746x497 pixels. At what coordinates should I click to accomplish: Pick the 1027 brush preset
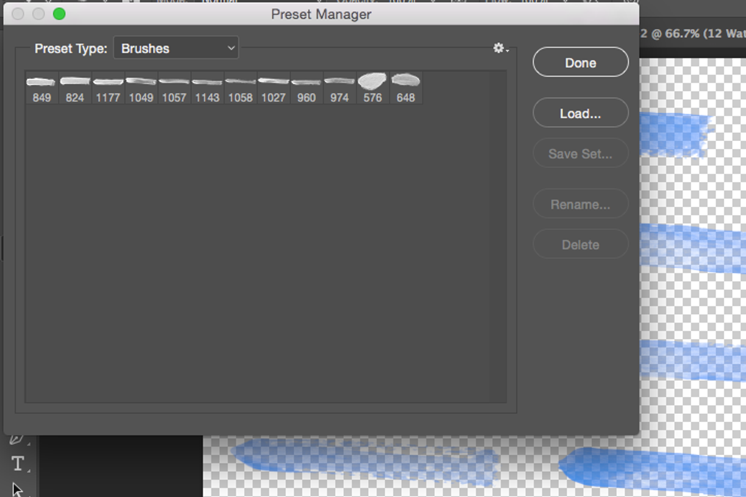coord(273,88)
